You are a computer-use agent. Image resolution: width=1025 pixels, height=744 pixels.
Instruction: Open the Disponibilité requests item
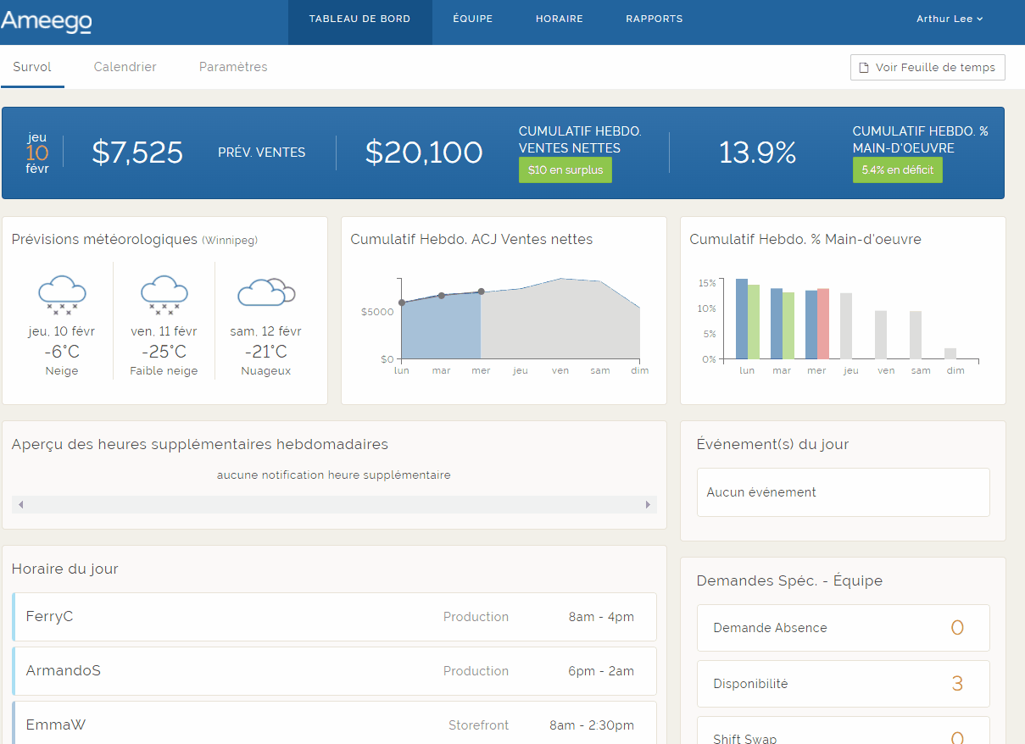tap(843, 684)
